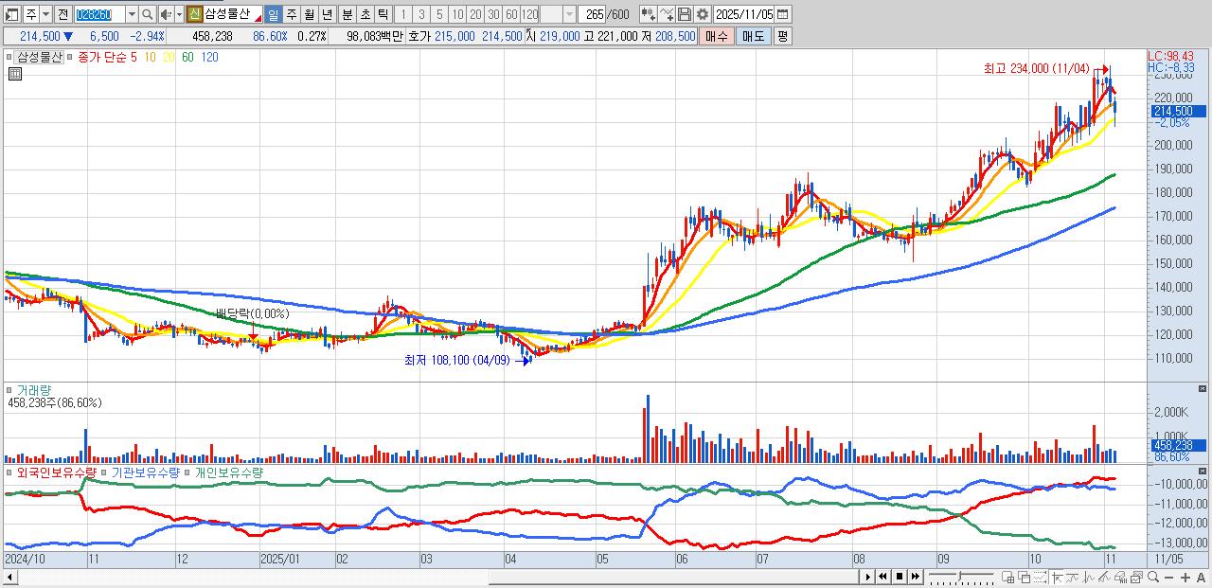Adjust the chart zoom slider at bottom
The width and height of the screenshot is (1212, 588).
pyautogui.click(x=960, y=577)
